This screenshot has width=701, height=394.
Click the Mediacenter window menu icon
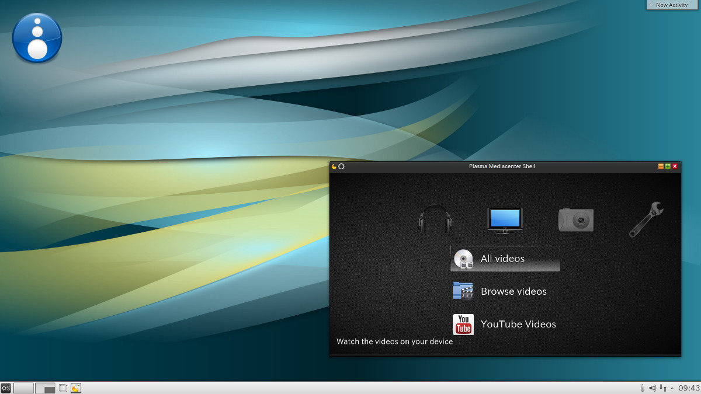[334, 166]
